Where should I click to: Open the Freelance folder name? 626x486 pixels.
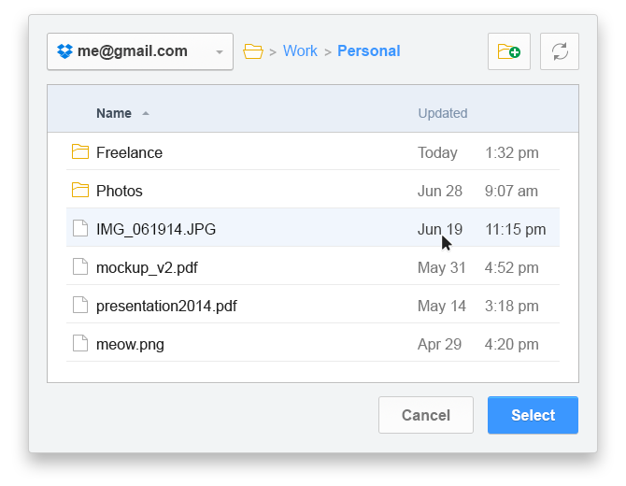coord(129,152)
